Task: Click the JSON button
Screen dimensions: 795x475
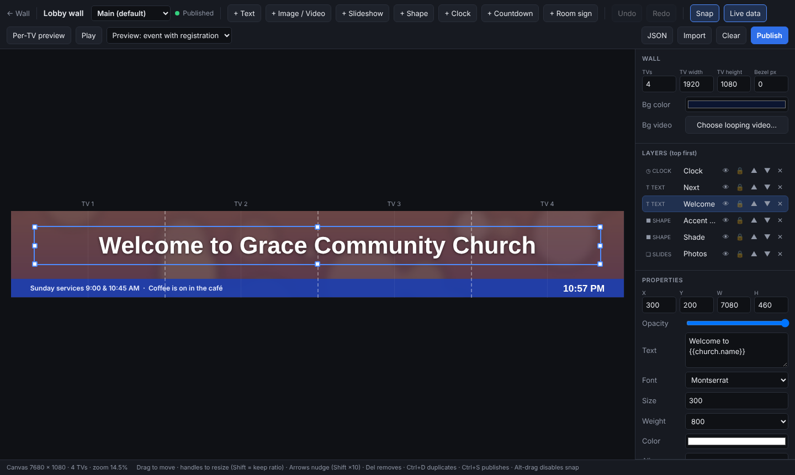Action: click(x=657, y=35)
